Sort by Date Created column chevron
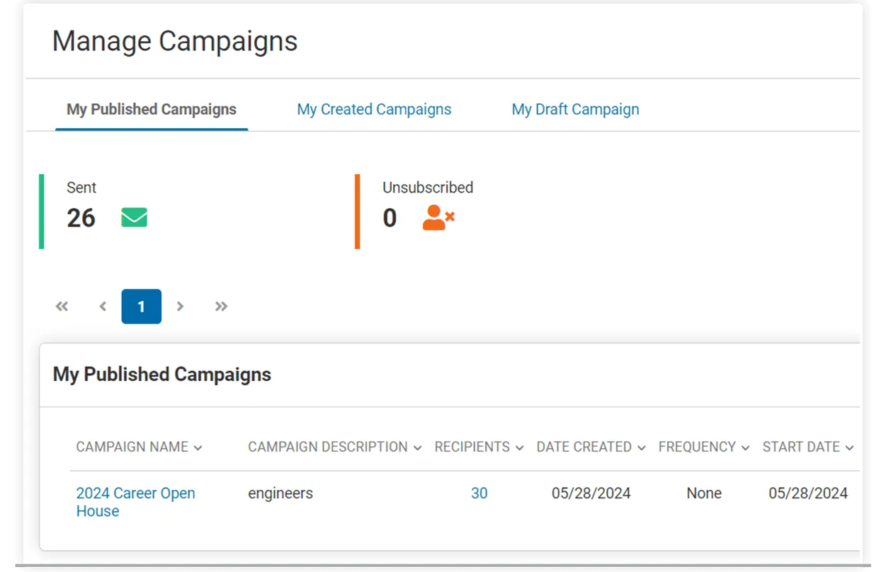The height and width of the screenshot is (572, 886). (x=641, y=448)
